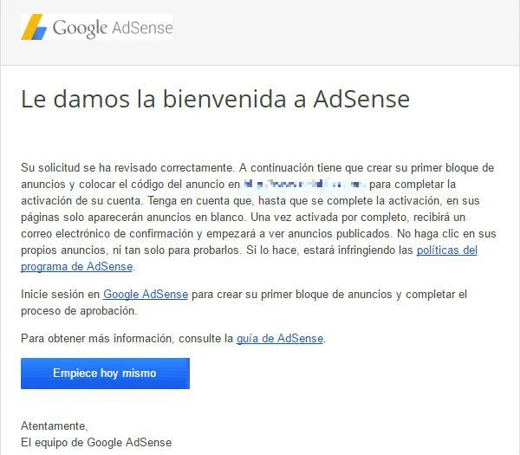The height and width of the screenshot is (455, 520).
Task: Click the "Atentamente," closing line
Action: [x=54, y=426]
